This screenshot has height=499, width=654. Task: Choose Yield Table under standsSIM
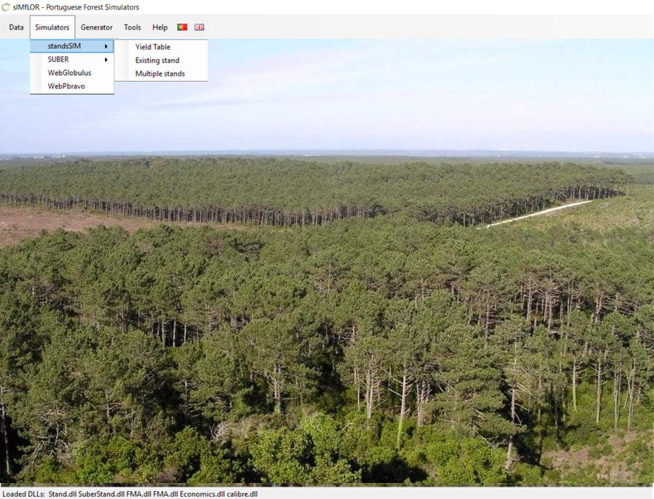pos(161,47)
